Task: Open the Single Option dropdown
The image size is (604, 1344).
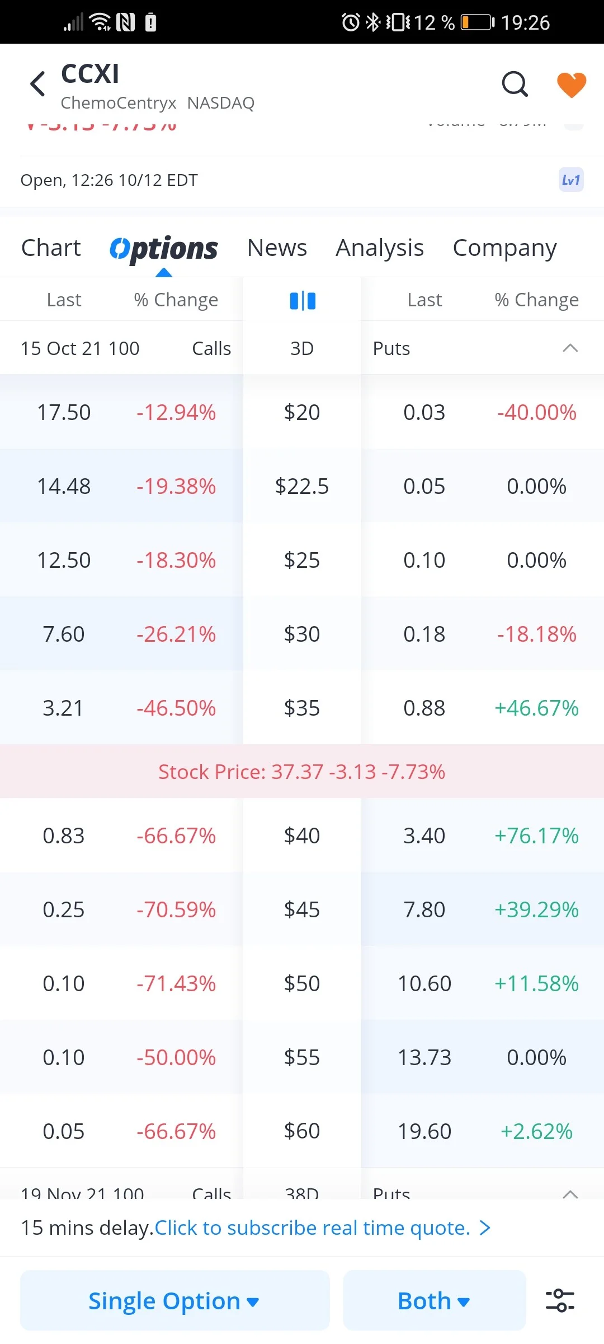Action: 174,1300
